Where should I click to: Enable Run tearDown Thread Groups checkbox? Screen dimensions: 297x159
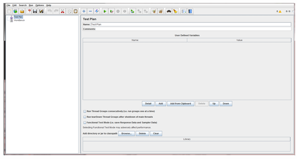click(x=85, y=117)
